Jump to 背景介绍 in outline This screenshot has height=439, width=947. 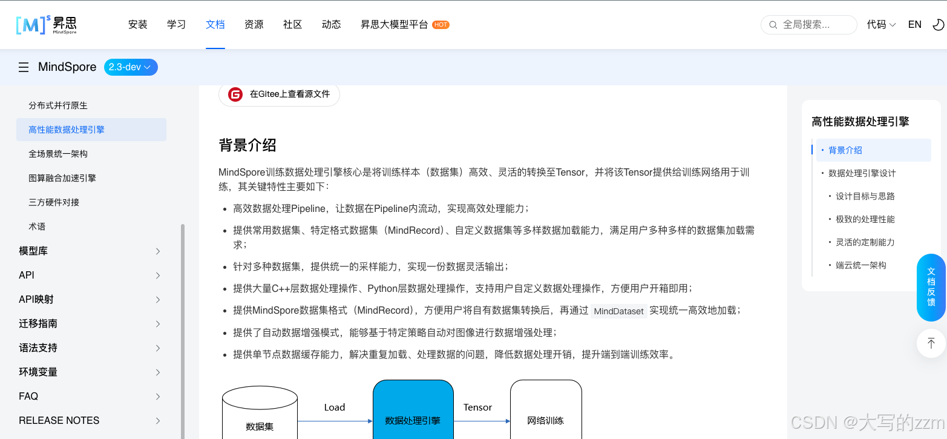(845, 150)
